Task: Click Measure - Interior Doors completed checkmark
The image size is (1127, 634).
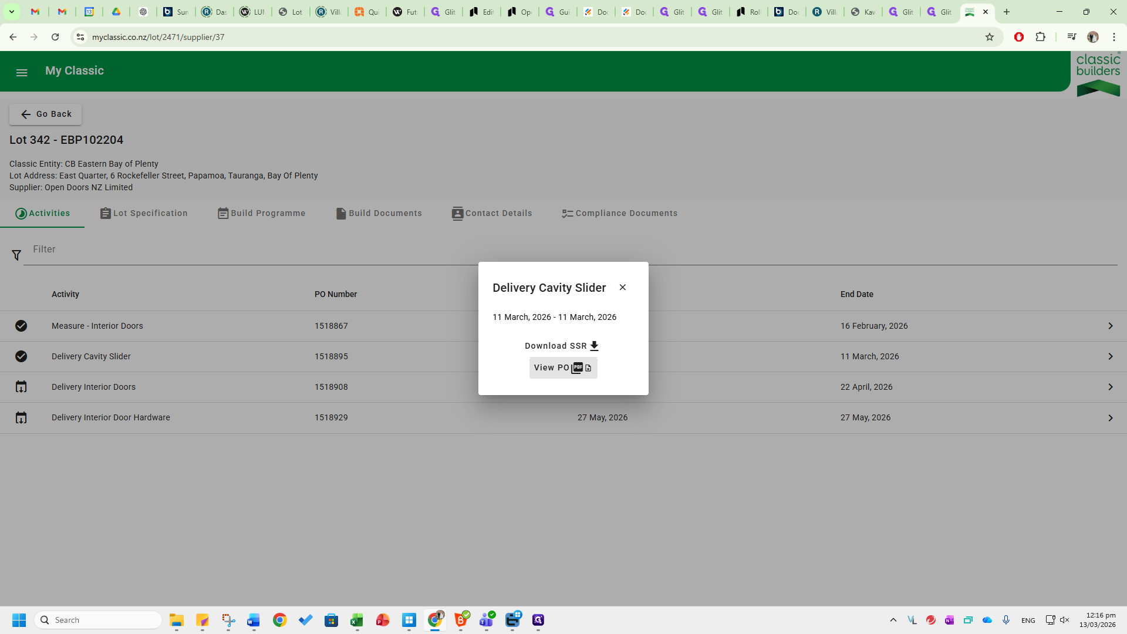Action: pyautogui.click(x=21, y=326)
